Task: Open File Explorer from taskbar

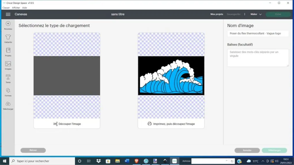Action: click(x=117, y=161)
